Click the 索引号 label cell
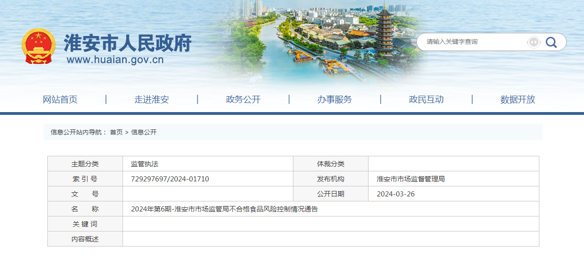The image size is (584, 257). pyautogui.click(x=85, y=179)
